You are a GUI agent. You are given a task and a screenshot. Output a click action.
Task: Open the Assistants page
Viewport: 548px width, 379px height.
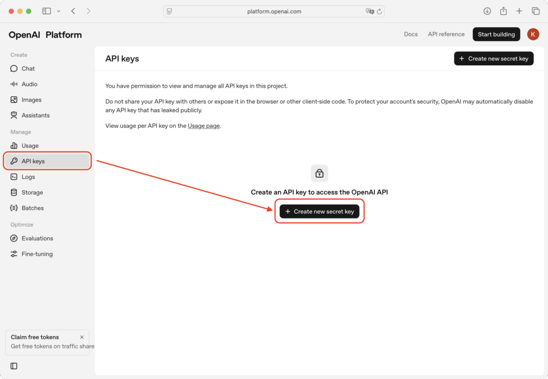[35, 115]
